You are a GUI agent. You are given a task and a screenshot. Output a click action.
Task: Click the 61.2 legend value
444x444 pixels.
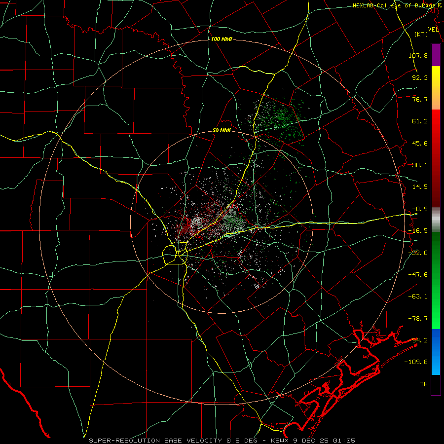[420, 121]
